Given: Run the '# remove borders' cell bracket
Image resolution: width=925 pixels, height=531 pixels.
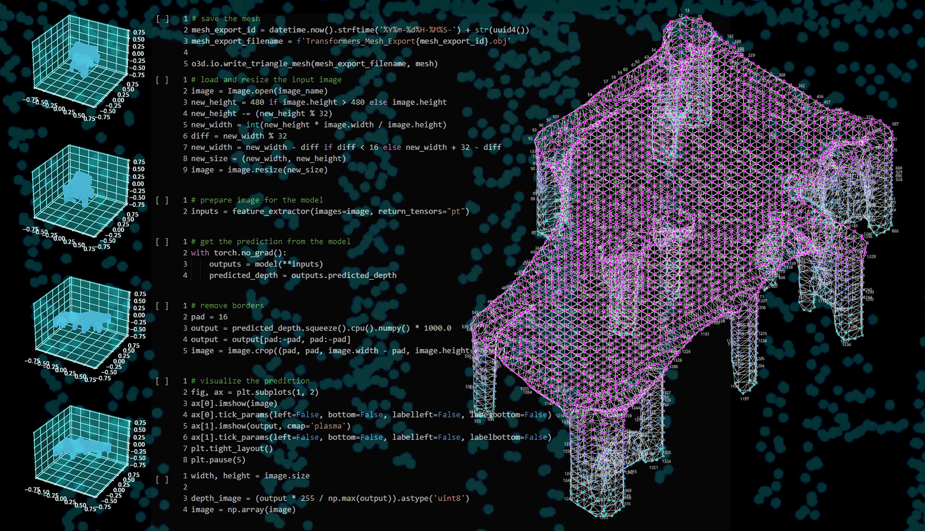Looking at the screenshot, I should coord(162,306).
